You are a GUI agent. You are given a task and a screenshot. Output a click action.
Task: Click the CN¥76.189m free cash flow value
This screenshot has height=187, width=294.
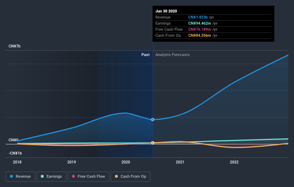pos(200,29)
